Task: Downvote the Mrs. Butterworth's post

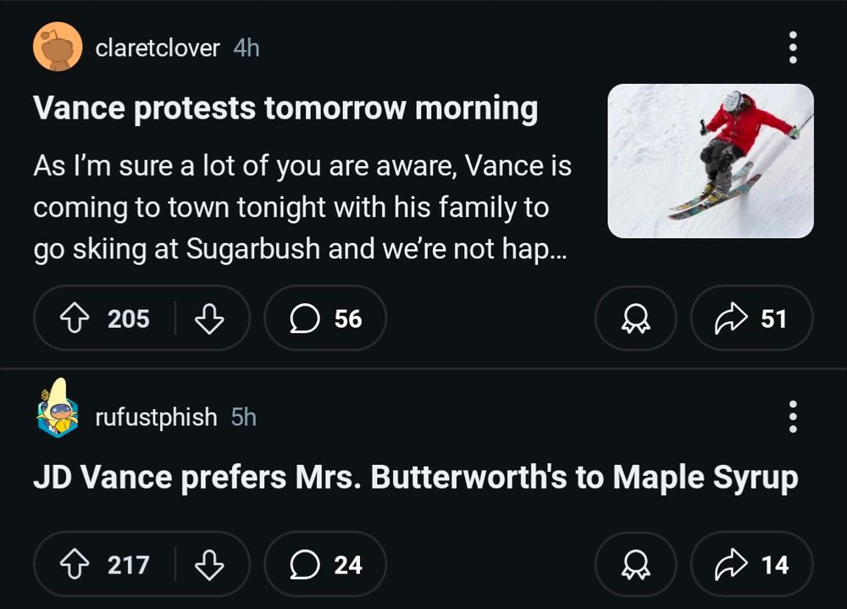Action: pyautogui.click(x=209, y=564)
